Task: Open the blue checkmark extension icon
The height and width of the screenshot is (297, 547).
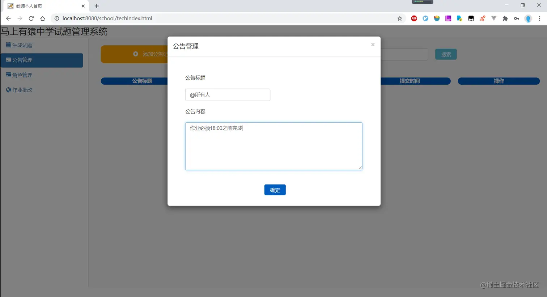Action: click(425, 18)
